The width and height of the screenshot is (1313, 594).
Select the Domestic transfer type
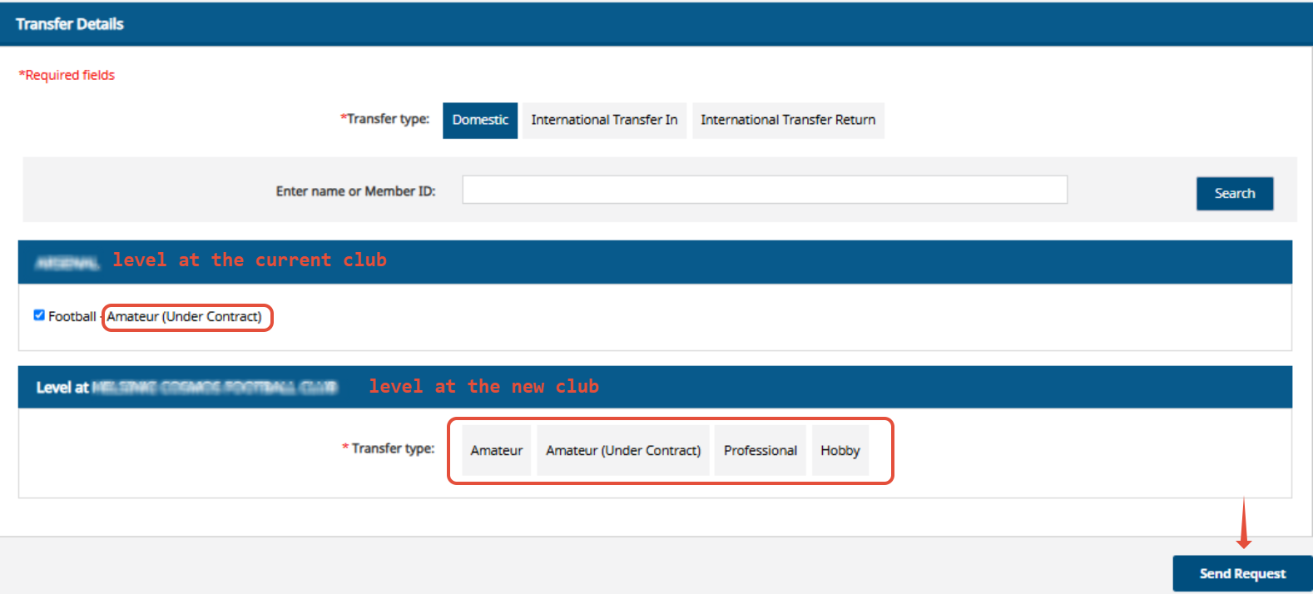pyautogui.click(x=480, y=120)
